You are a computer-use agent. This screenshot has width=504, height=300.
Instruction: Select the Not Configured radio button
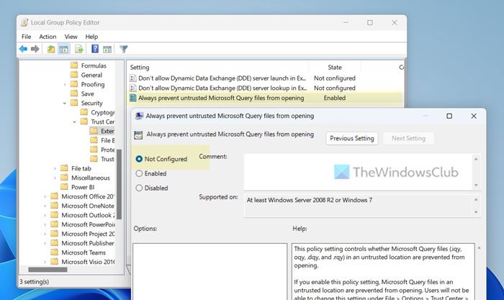[139, 159]
